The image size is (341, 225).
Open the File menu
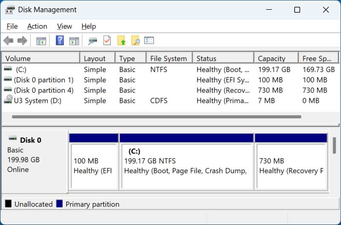click(x=12, y=26)
